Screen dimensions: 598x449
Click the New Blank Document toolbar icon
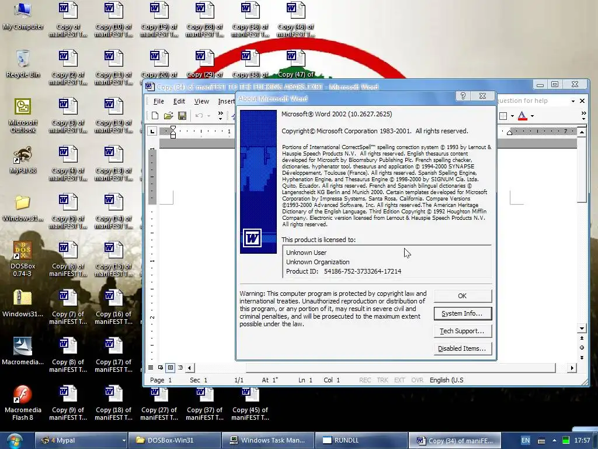155,115
